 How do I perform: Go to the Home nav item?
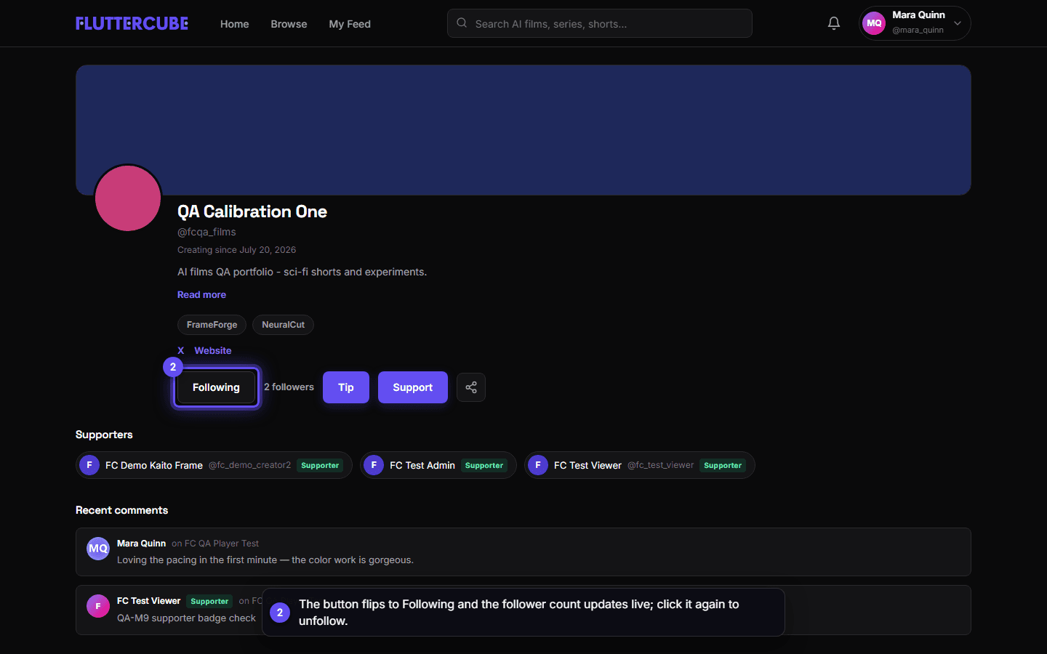coord(235,24)
